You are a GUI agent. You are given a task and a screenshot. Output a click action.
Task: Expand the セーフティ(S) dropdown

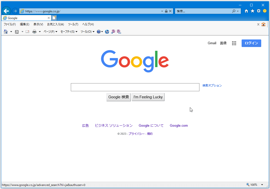(69, 32)
